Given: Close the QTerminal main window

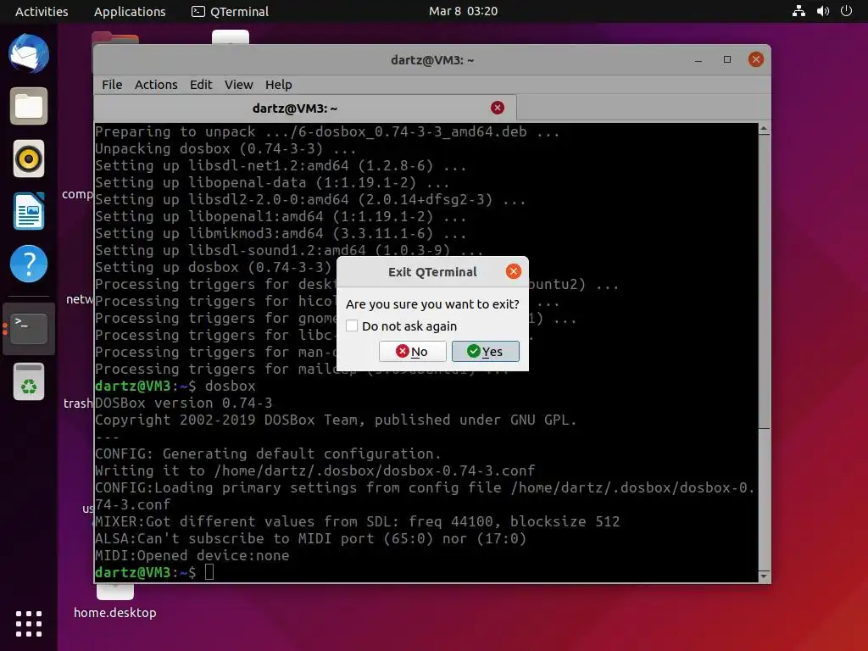Looking at the screenshot, I should pos(755,60).
